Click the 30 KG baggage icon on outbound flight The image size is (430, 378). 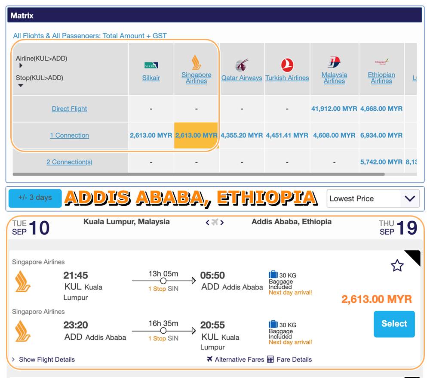pyautogui.click(x=273, y=275)
